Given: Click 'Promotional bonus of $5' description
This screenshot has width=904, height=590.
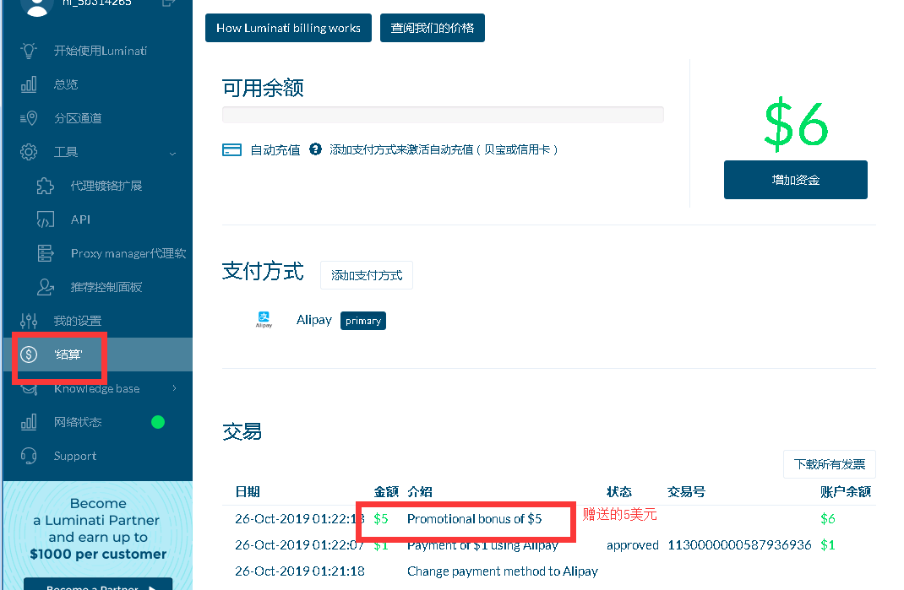Looking at the screenshot, I should pos(475,518).
